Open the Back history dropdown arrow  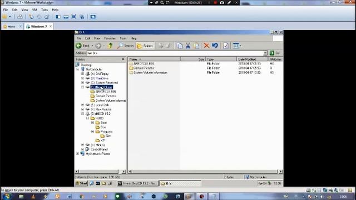92,46
